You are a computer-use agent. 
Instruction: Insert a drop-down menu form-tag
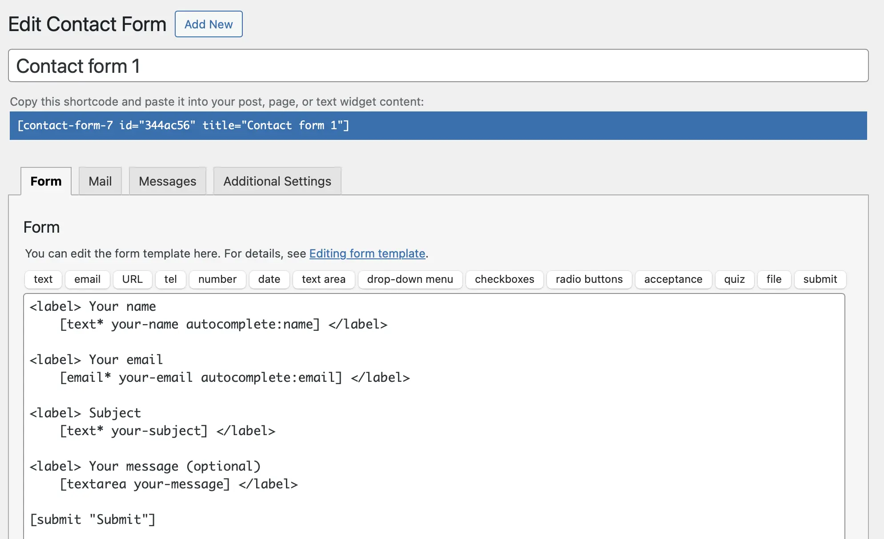pyautogui.click(x=410, y=279)
